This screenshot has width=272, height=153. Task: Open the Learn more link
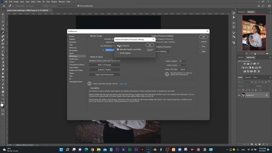(123, 84)
